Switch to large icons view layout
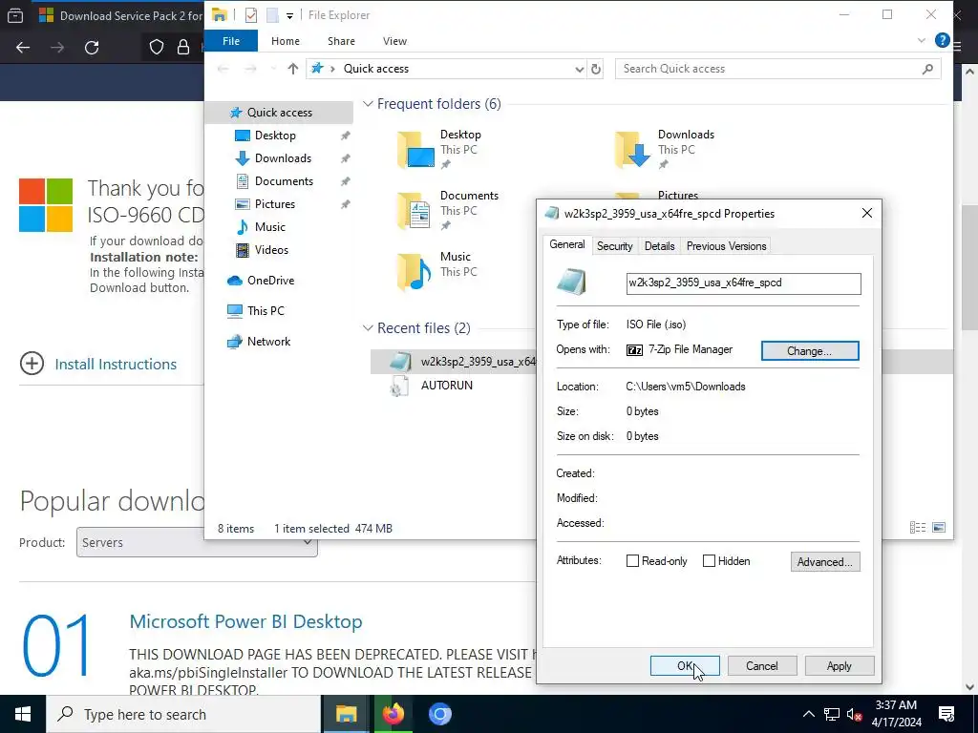978x733 pixels. click(x=939, y=528)
